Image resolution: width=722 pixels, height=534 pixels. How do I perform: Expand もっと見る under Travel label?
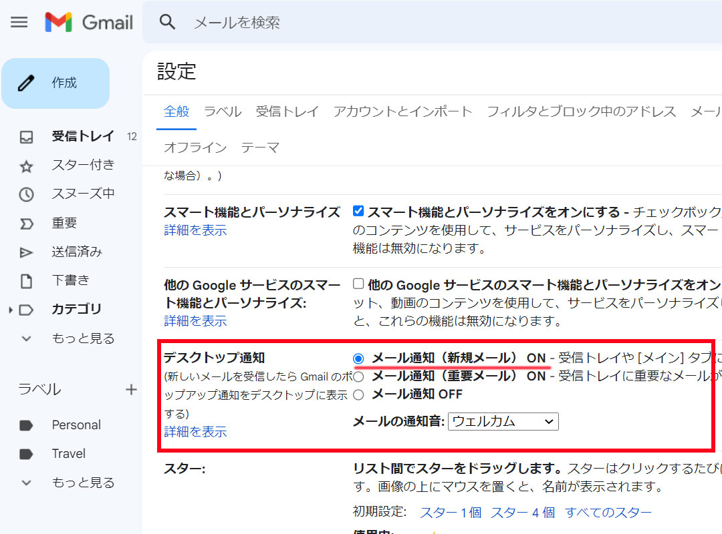tap(83, 483)
